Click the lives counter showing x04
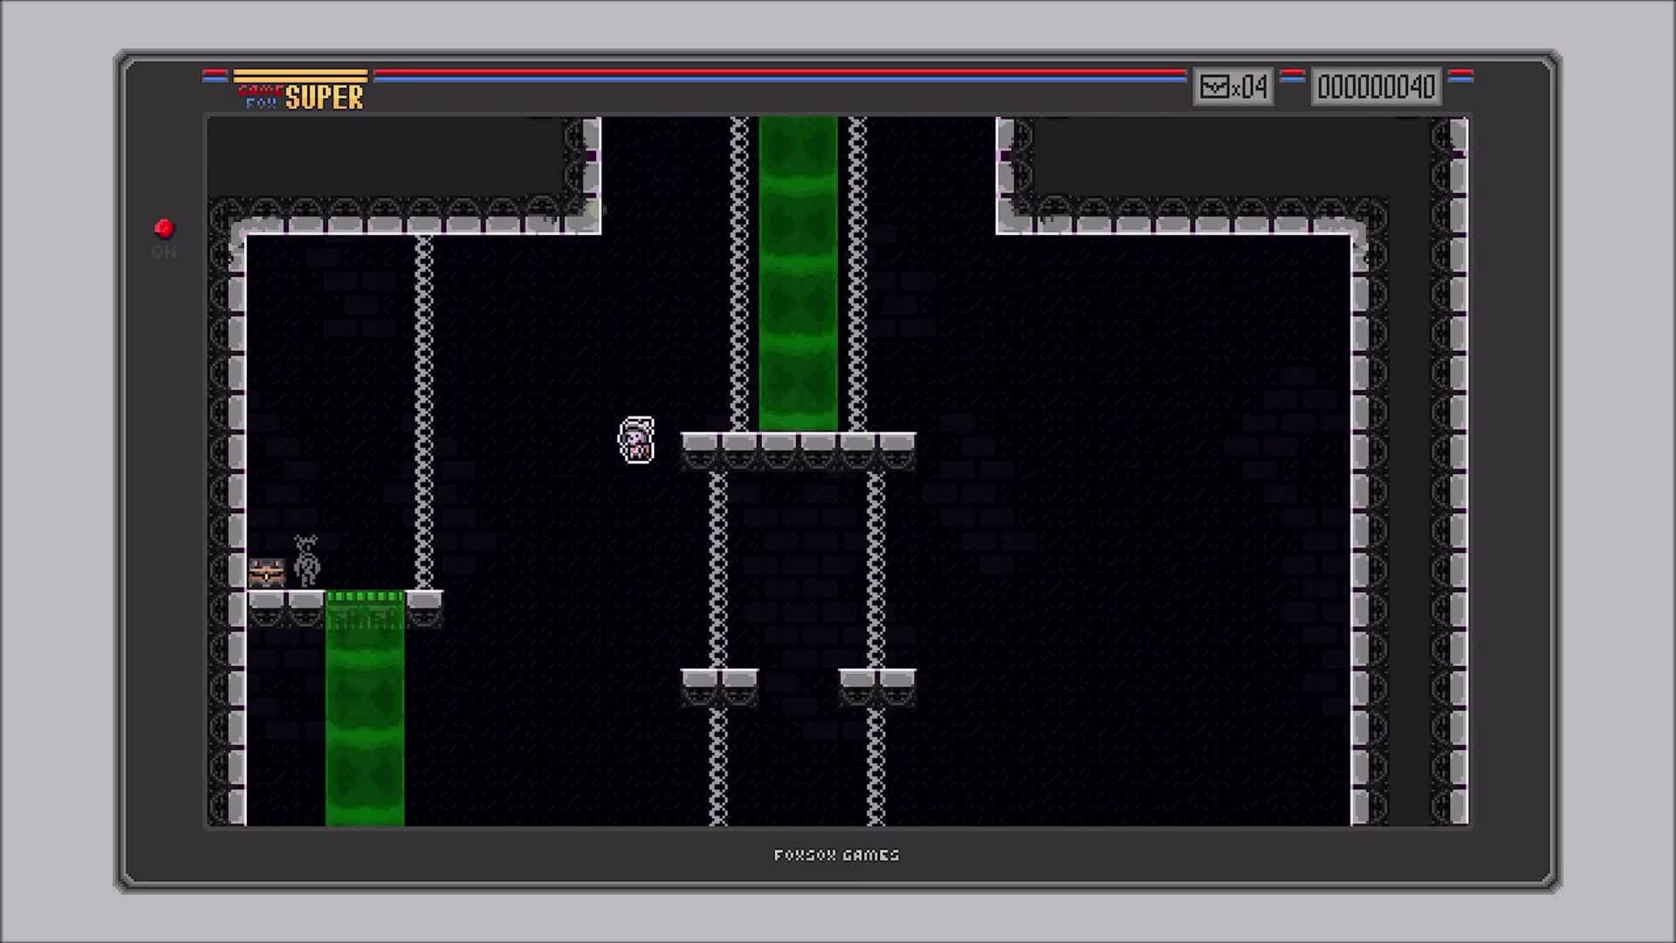 pyautogui.click(x=1233, y=86)
